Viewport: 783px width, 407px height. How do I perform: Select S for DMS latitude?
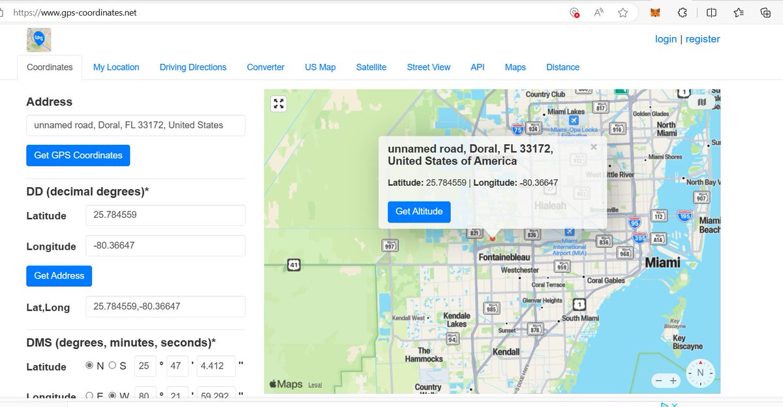pos(112,366)
